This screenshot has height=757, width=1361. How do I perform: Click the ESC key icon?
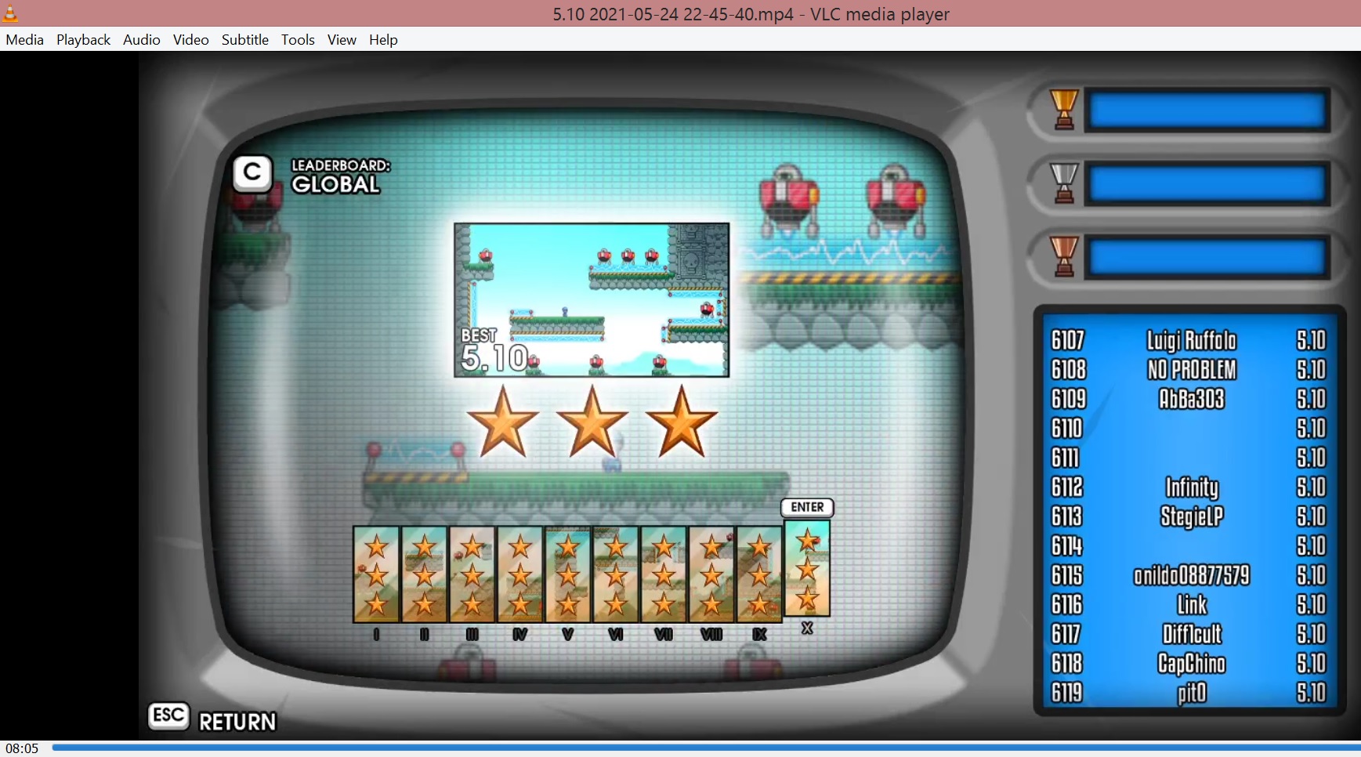[169, 715]
